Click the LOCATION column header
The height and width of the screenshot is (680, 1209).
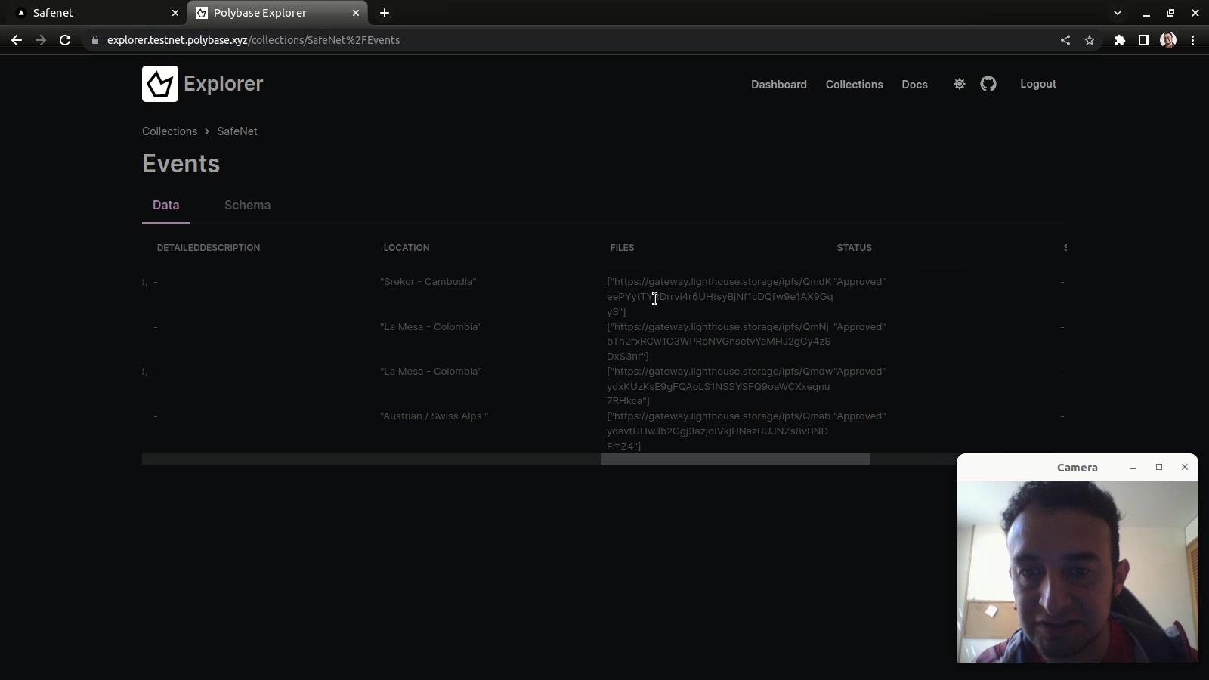(407, 248)
